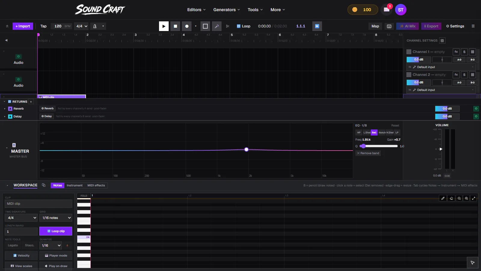The height and width of the screenshot is (271, 481).
Task: Open the Editors menu
Action: (x=196, y=10)
